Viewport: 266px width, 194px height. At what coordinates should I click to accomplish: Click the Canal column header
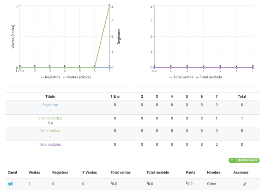pos(12,172)
